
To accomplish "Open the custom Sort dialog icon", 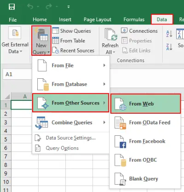I will coord(180,34).
